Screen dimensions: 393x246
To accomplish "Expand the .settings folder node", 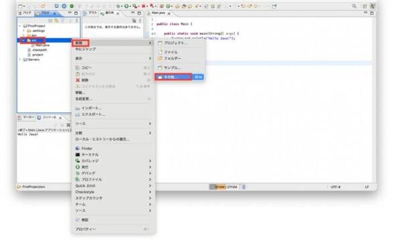I will (x=24, y=31).
